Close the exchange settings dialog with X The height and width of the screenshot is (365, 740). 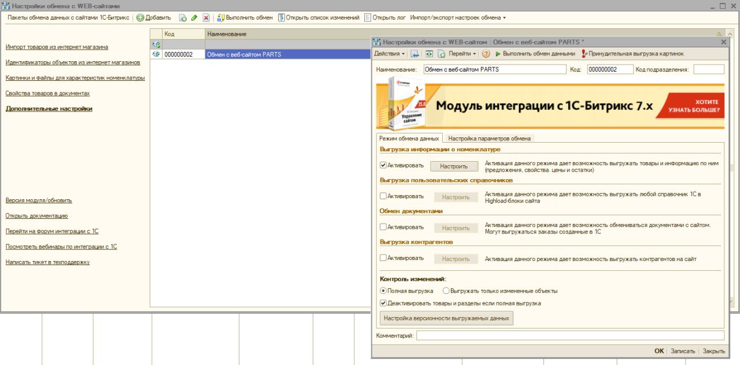pos(724,42)
